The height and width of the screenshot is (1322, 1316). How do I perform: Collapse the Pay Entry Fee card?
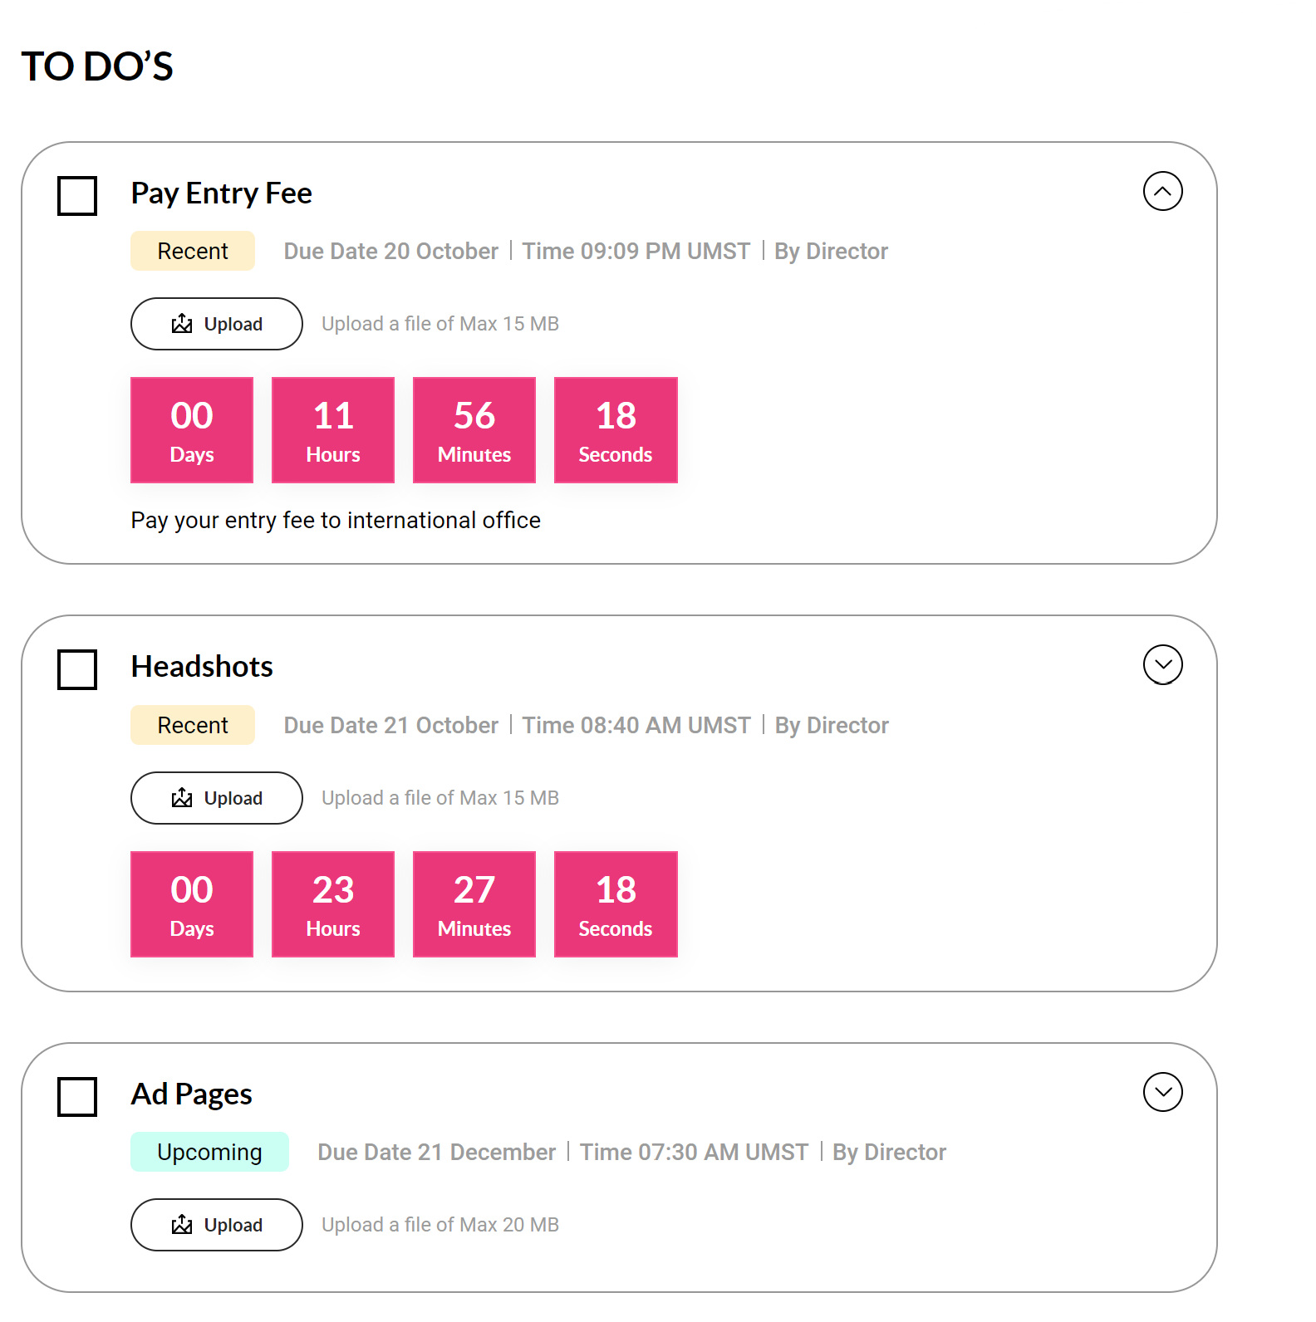coord(1162,191)
